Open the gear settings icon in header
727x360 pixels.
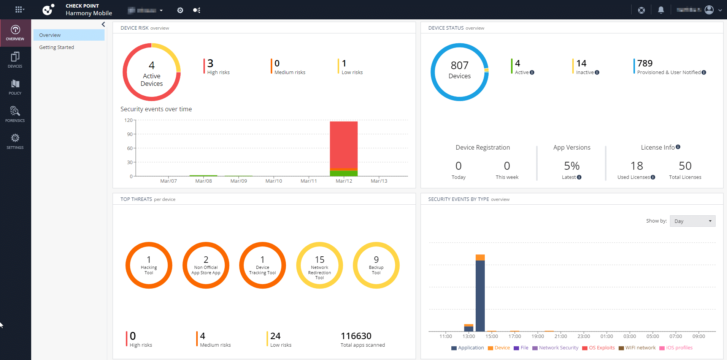180,10
